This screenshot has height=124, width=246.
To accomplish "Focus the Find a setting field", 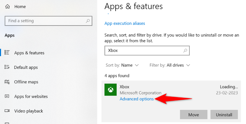I will [49, 21].
